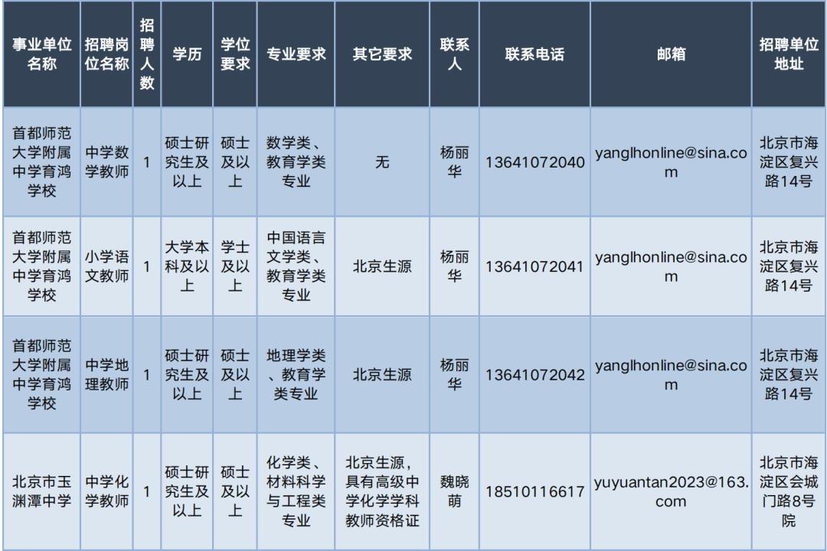Select the 联系电话 column header
The image size is (827, 551).
pyautogui.click(x=534, y=54)
